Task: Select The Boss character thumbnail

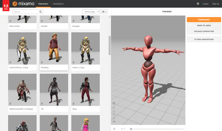Action: tap(54, 49)
